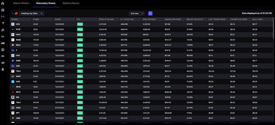Click the ESSC symbol text
The image size is (275, 125).
[18, 108]
